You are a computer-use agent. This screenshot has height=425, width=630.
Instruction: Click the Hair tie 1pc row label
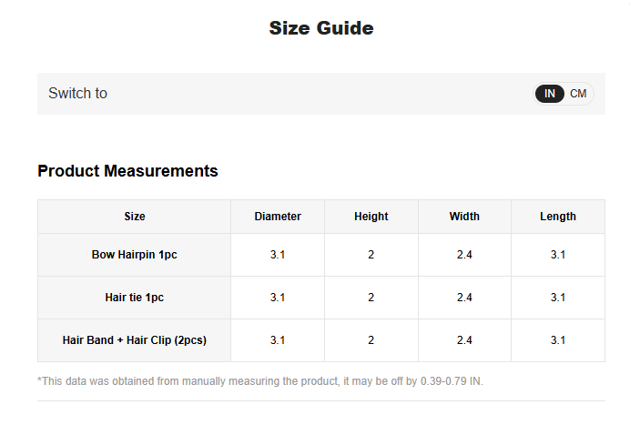pos(135,298)
